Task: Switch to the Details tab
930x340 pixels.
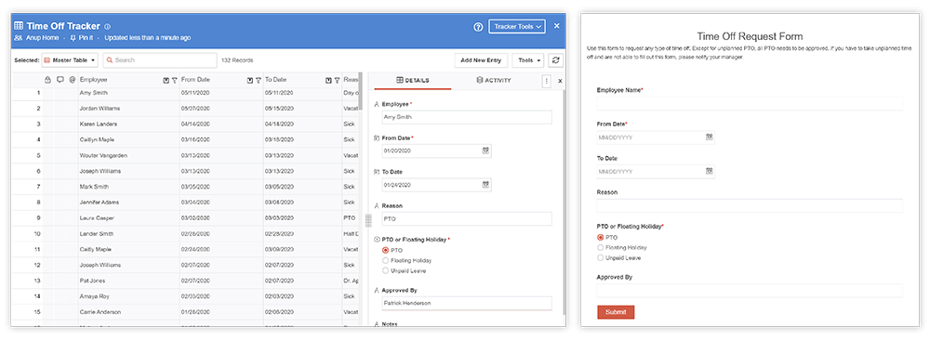Action: [412, 81]
